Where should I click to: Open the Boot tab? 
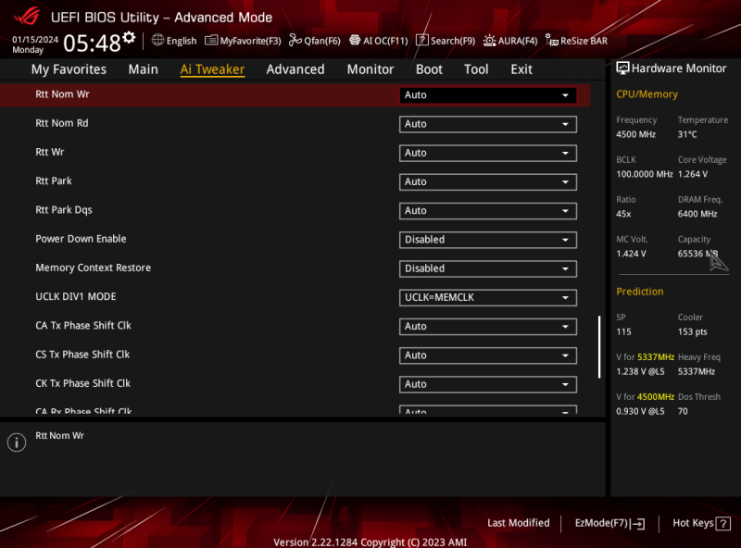[429, 69]
